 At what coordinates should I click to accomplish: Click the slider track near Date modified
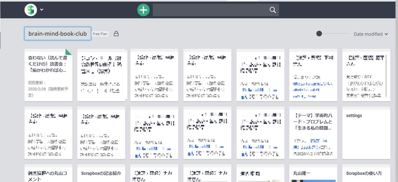tap(334, 34)
